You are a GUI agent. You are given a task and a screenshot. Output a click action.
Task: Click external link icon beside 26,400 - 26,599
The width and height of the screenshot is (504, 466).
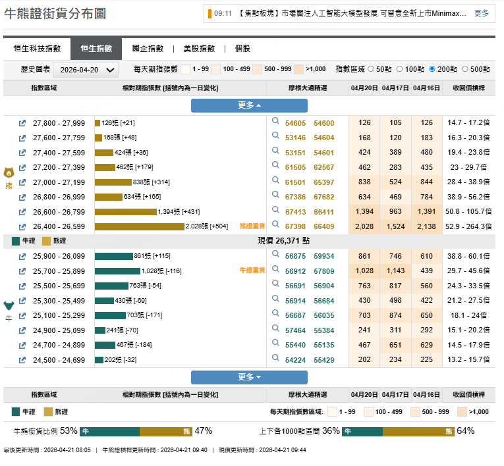point(22,226)
